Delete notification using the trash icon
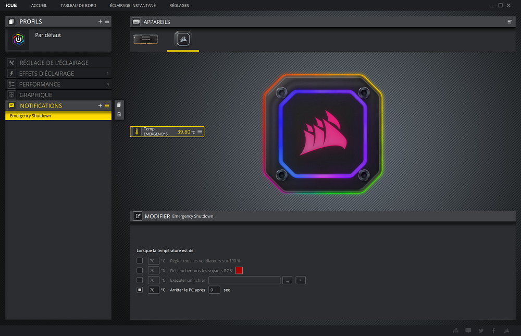 (x=119, y=114)
